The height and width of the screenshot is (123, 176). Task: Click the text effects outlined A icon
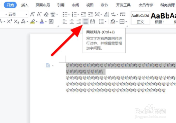[x=23, y=21]
